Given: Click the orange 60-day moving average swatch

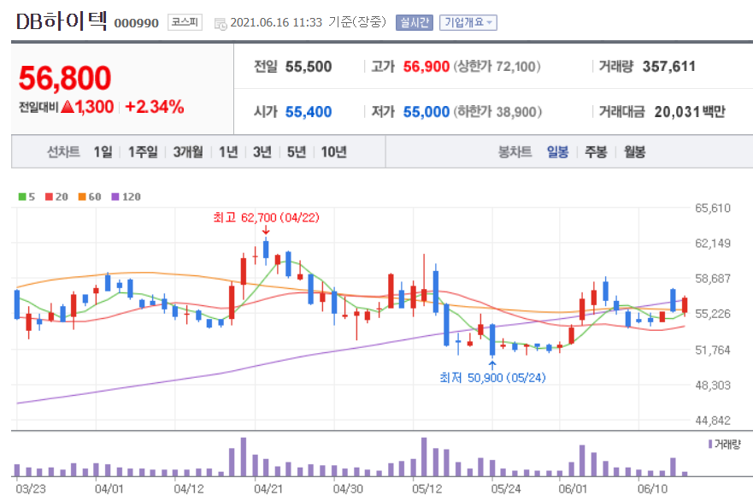Looking at the screenshot, I should 82,197.
